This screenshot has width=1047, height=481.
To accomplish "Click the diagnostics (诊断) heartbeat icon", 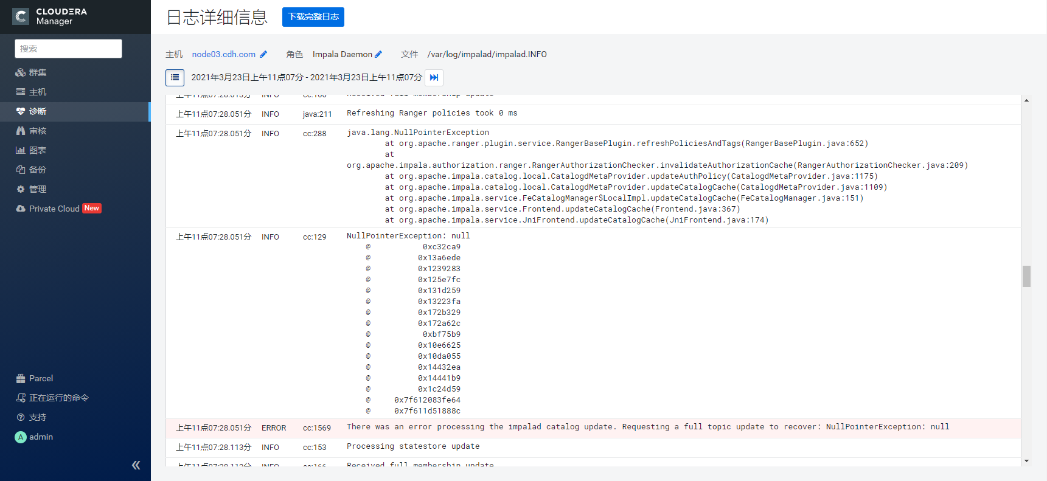I will click(x=21, y=111).
